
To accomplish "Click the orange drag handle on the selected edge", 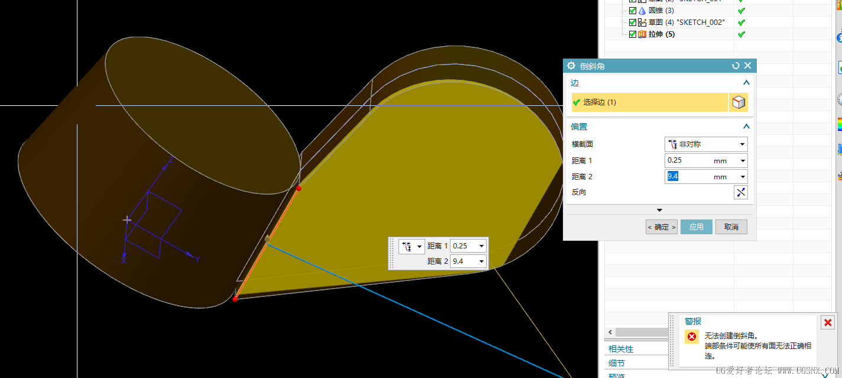I will point(267,238).
